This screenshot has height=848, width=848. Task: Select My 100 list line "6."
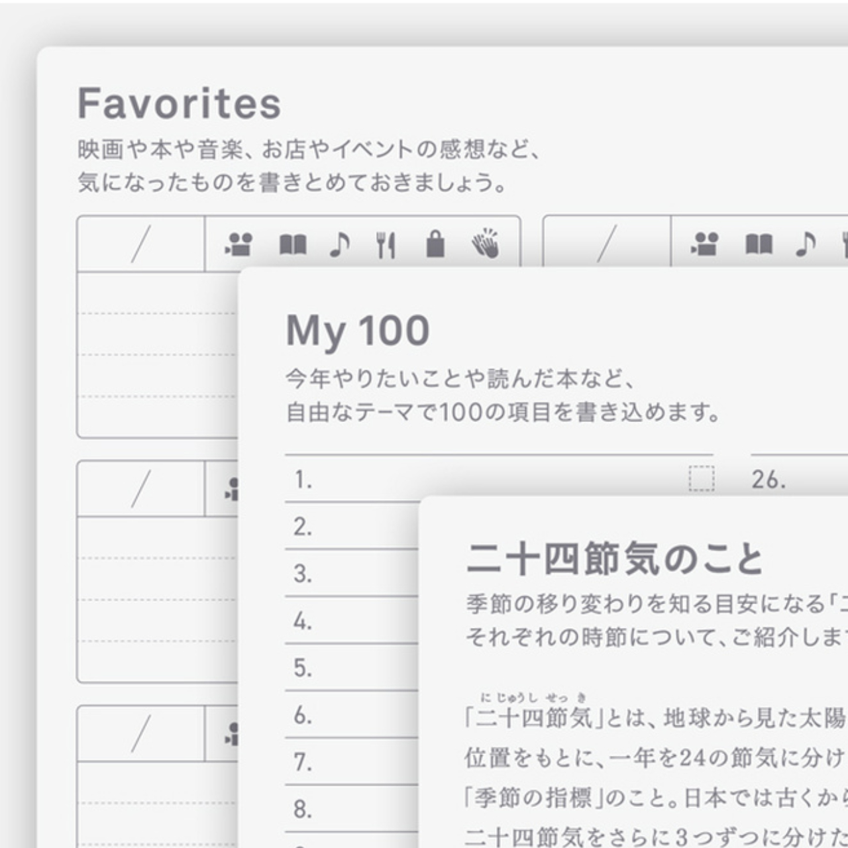coord(352,715)
